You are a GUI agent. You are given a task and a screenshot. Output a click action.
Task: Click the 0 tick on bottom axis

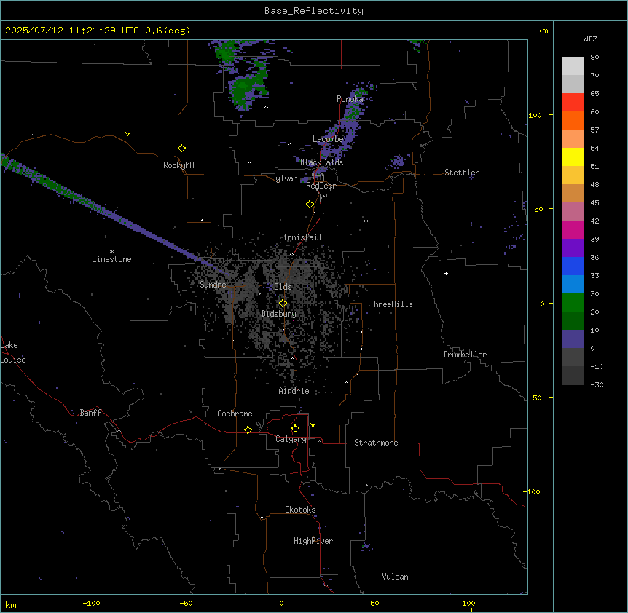click(281, 603)
